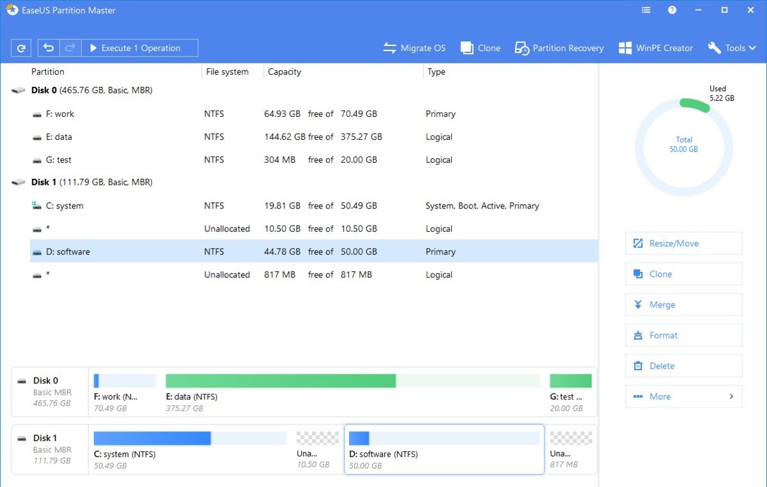Select the E: data partition row

pos(314,137)
